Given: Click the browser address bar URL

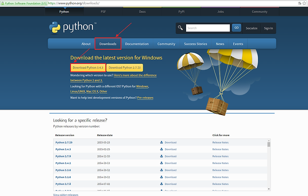Looking at the screenshot, I should coord(74,3).
